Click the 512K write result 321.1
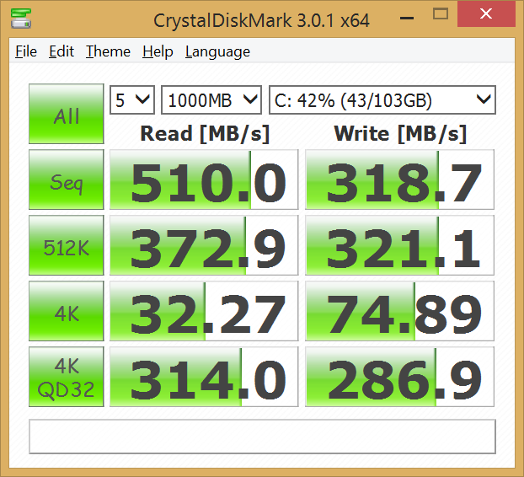Viewport: 524px width, 477px height. pos(399,245)
